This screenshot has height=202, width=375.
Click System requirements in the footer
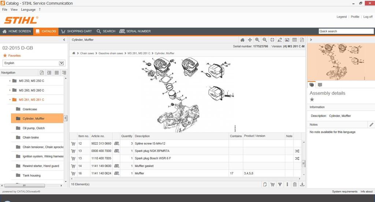[345, 191]
